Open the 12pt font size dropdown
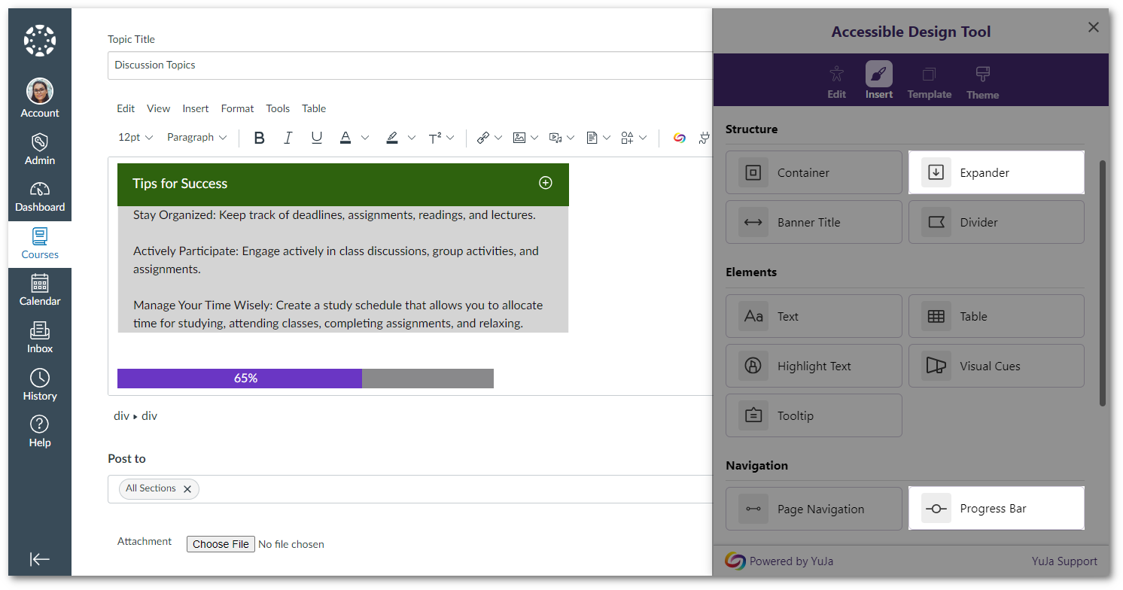The height and width of the screenshot is (590, 1123). (x=135, y=138)
